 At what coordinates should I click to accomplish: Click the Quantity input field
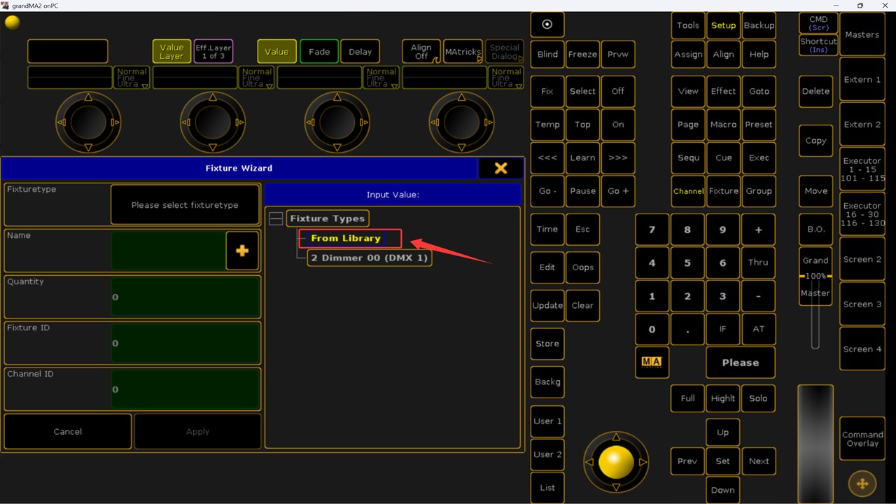(185, 297)
